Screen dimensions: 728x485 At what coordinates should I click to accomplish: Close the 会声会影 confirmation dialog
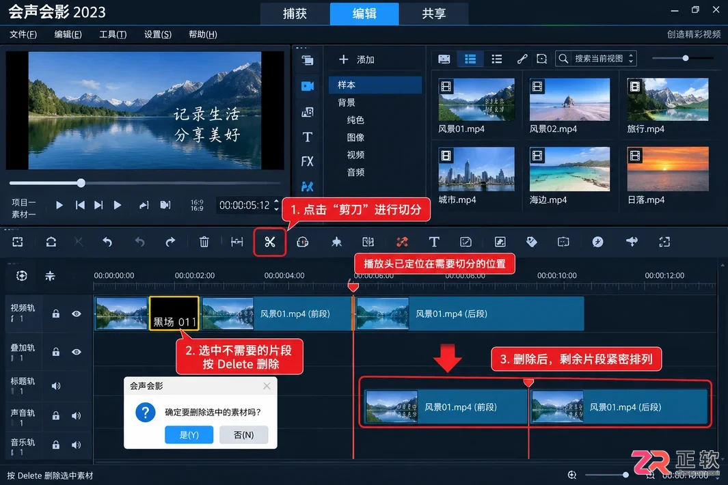click(267, 386)
